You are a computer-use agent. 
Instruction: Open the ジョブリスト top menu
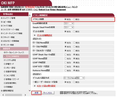[40, 7]
